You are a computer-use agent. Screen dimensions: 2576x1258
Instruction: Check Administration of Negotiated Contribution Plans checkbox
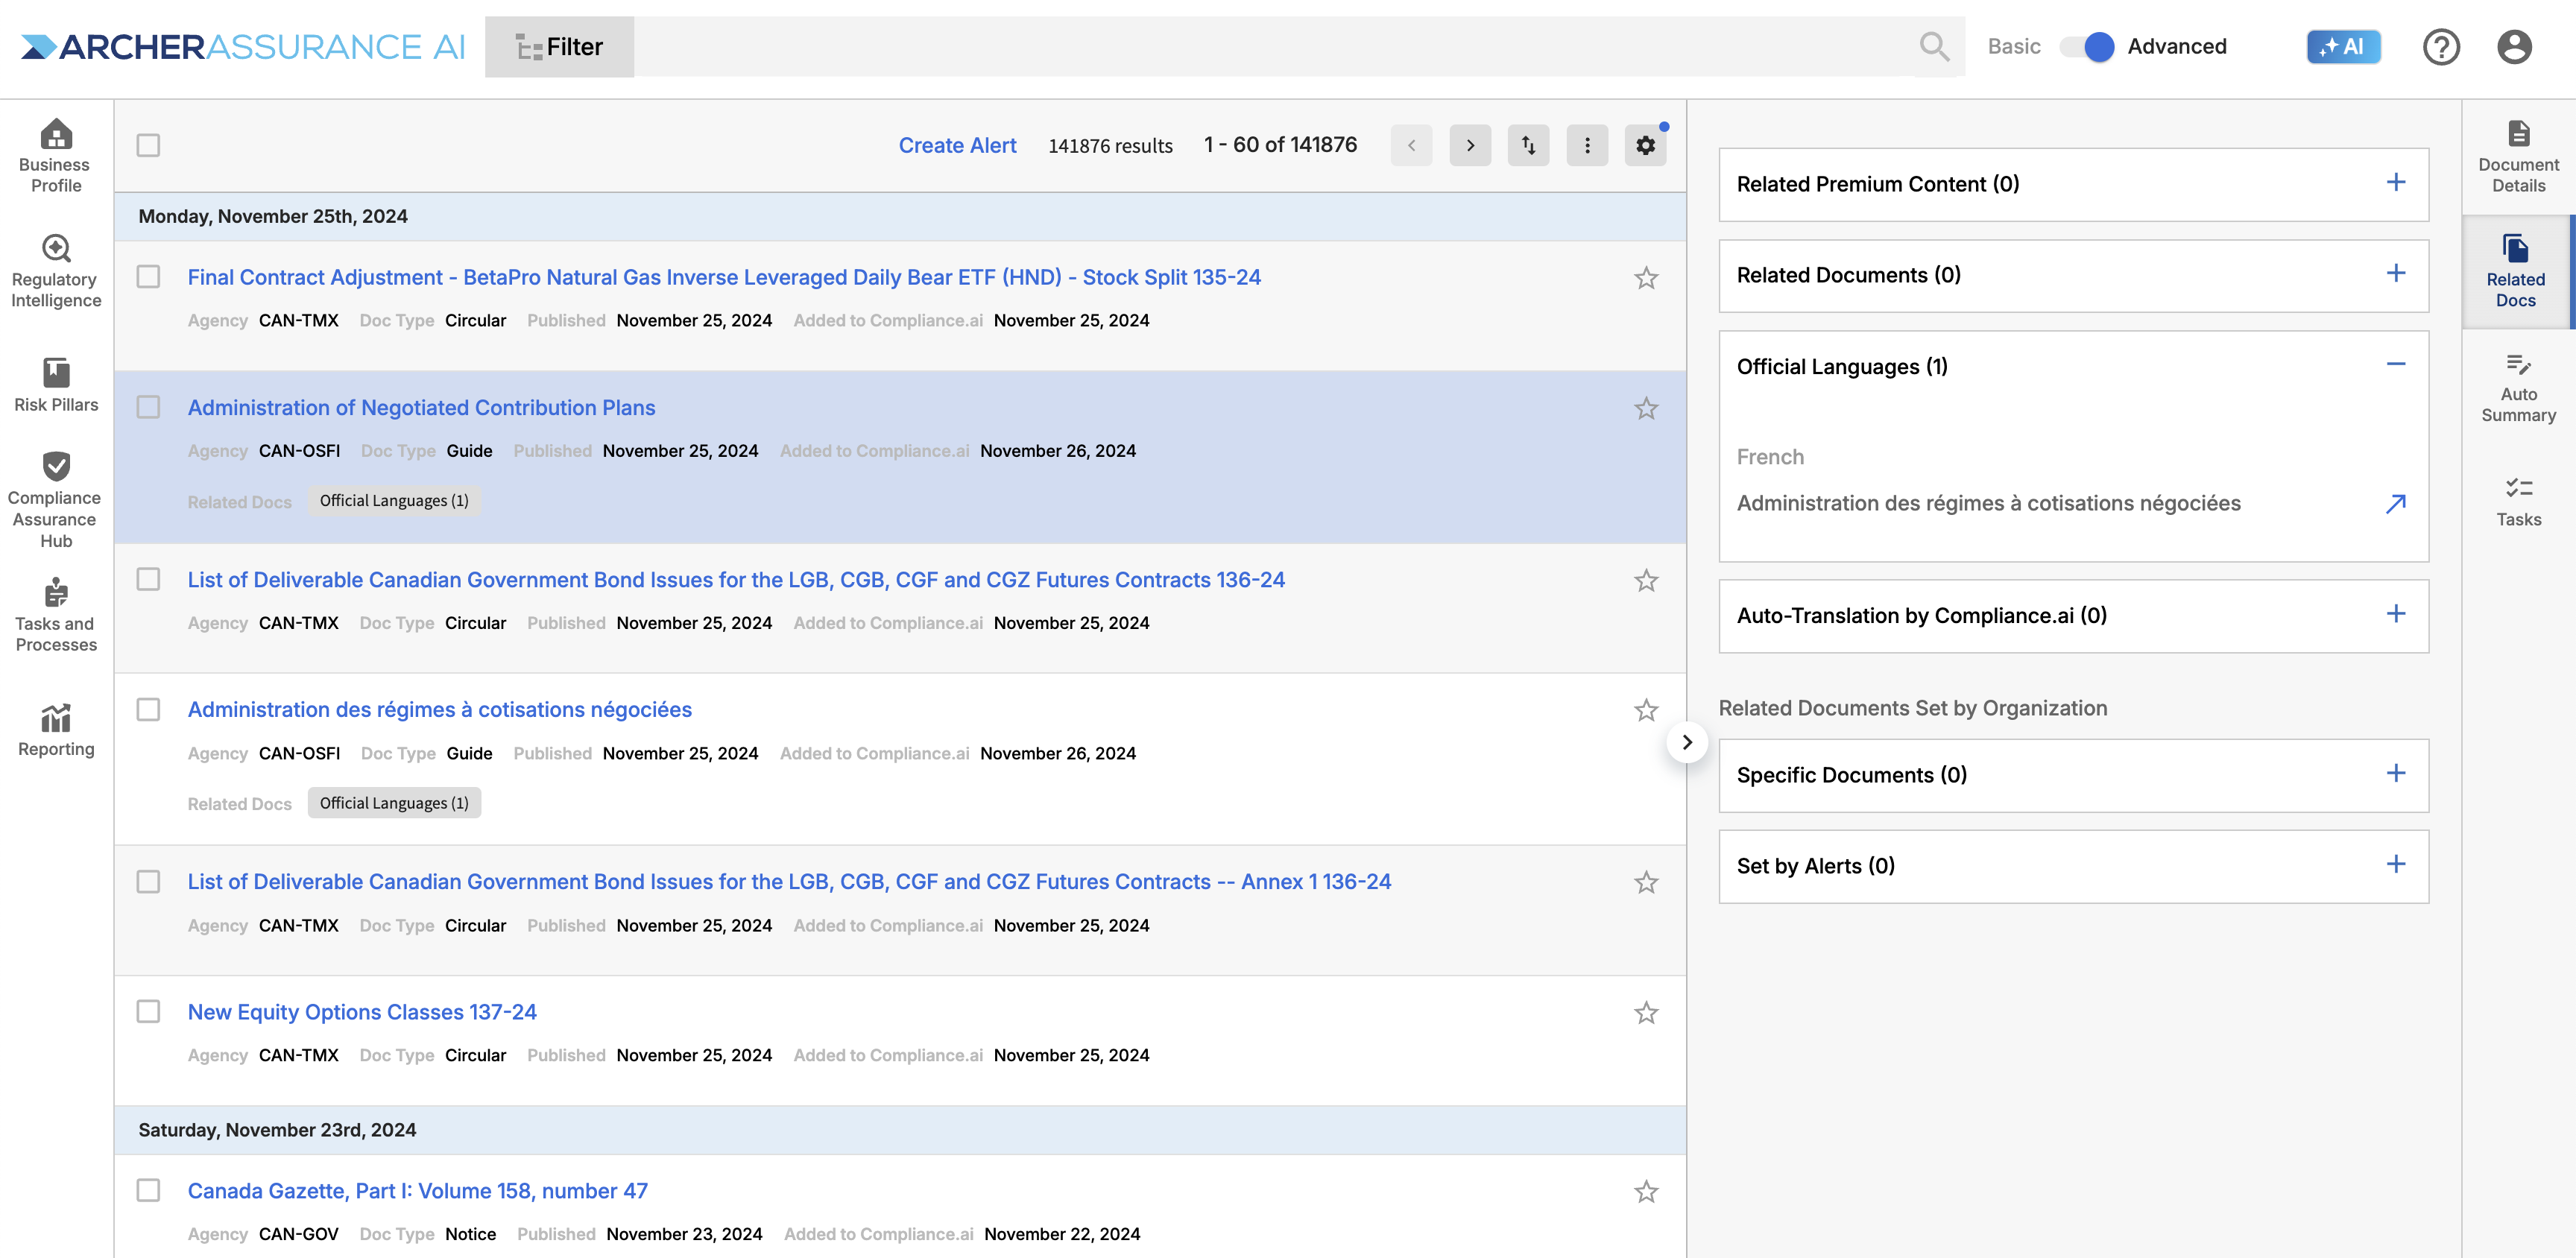click(x=148, y=407)
